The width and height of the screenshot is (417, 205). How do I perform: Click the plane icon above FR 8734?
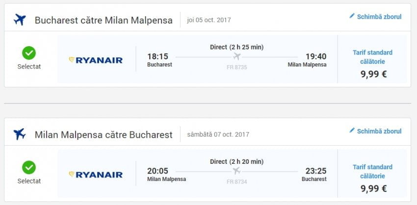point(237,171)
